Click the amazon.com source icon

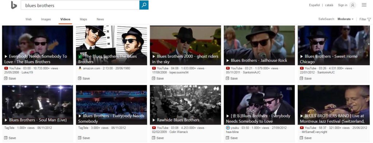[80, 68]
